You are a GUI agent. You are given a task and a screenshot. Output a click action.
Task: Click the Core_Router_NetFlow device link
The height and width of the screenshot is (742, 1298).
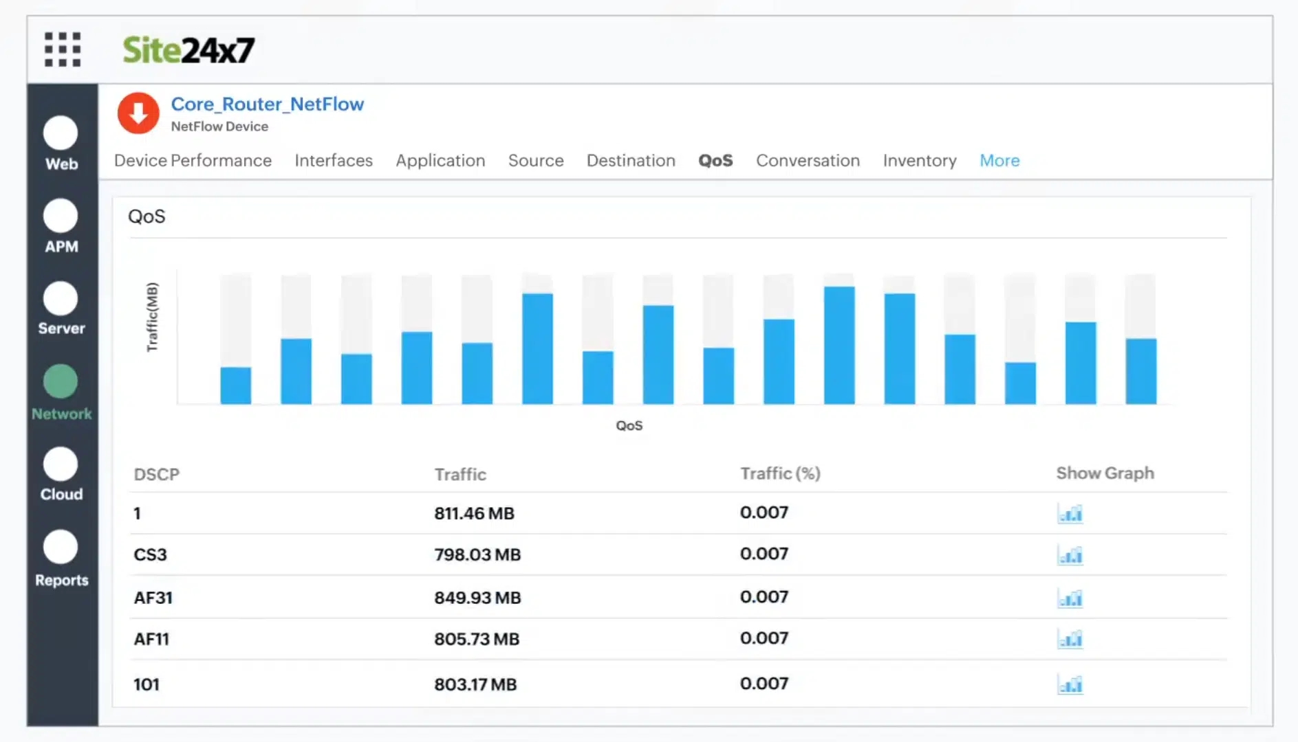268,104
